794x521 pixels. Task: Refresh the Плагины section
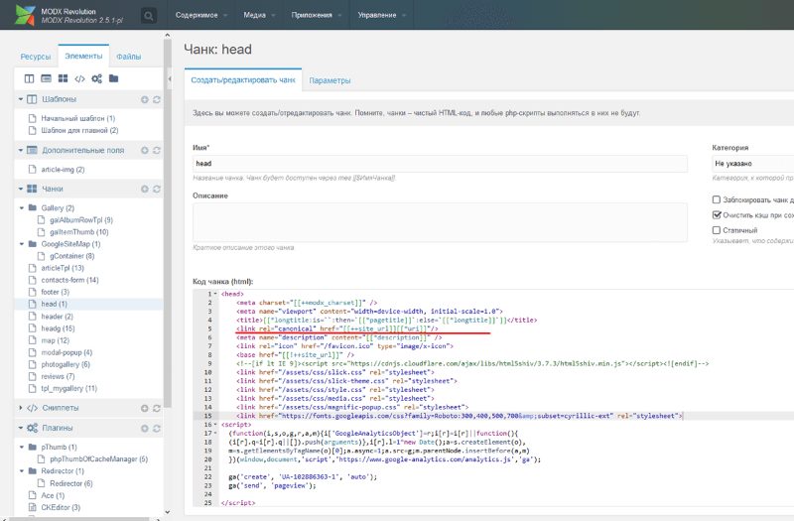[x=157, y=429]
